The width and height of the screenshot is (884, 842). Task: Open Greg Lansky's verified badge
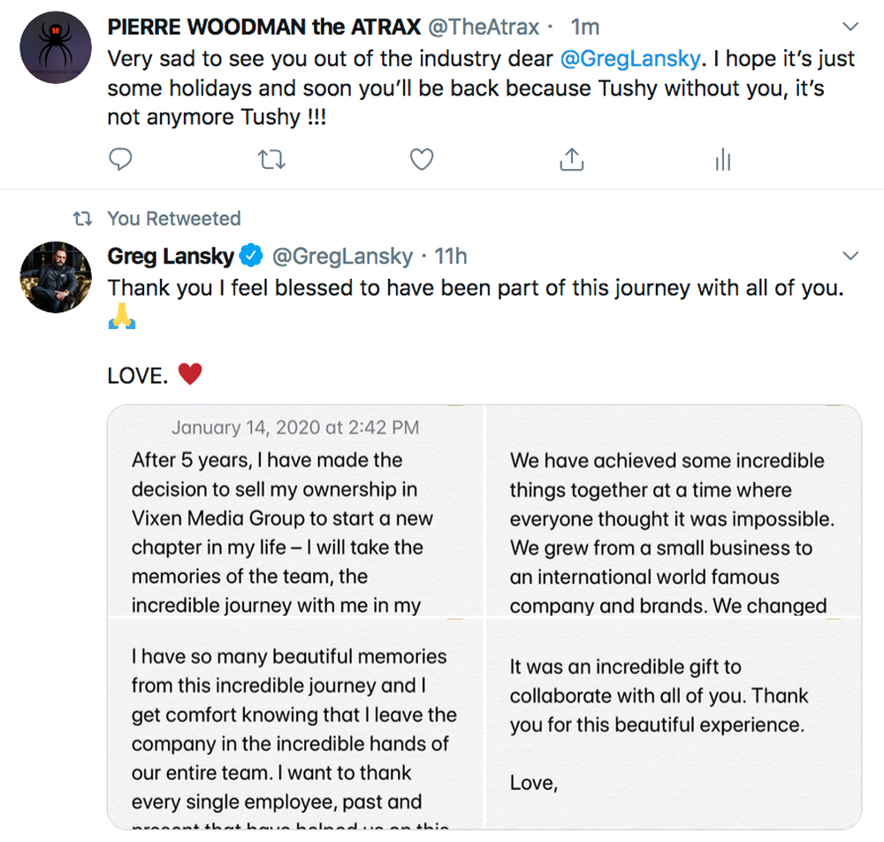pyautogui.click(x=252, y=256)
